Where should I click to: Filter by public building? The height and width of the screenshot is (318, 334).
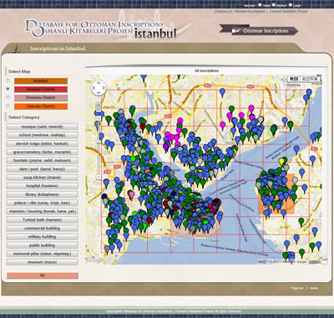(42, 245)
